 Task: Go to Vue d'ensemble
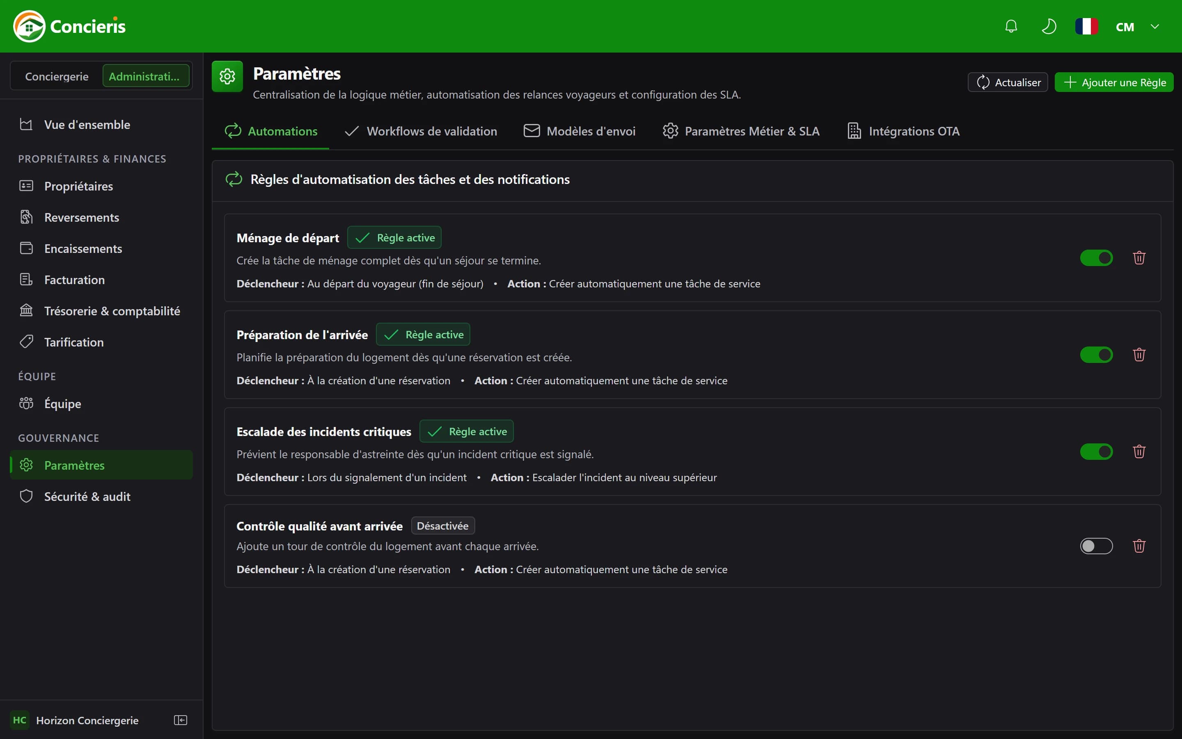point(101,125)
